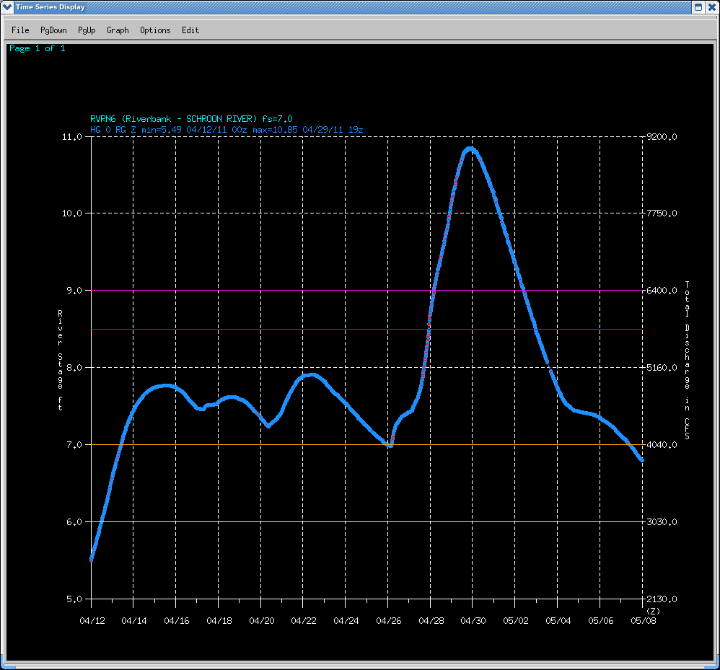
Task: Click the 04/14 date label
Action: pos(134,621)
